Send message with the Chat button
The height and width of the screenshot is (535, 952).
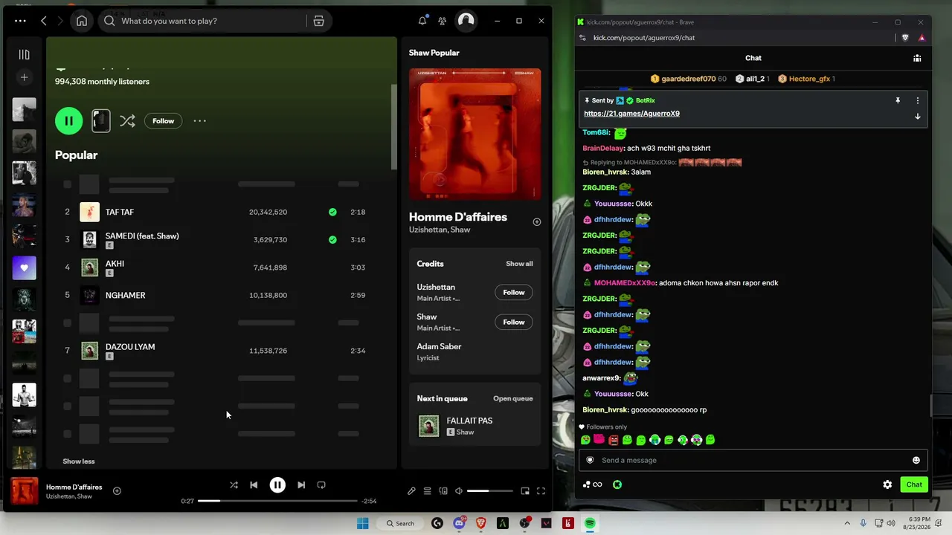pos(914,484)
